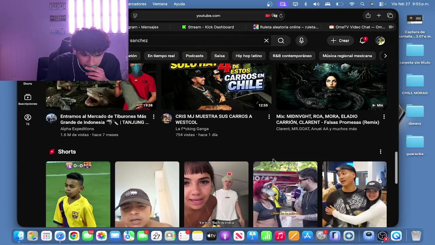Open Spotlight search in the menu bar
The image size is (435, 245).
(x=362, y=4)
